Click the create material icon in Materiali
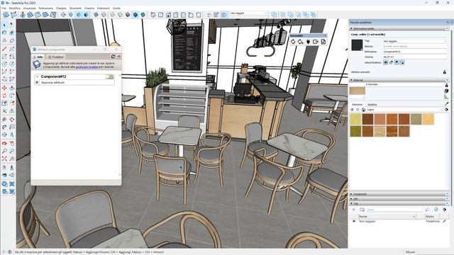This screenshot has height=255, width=454. [446, 91]
